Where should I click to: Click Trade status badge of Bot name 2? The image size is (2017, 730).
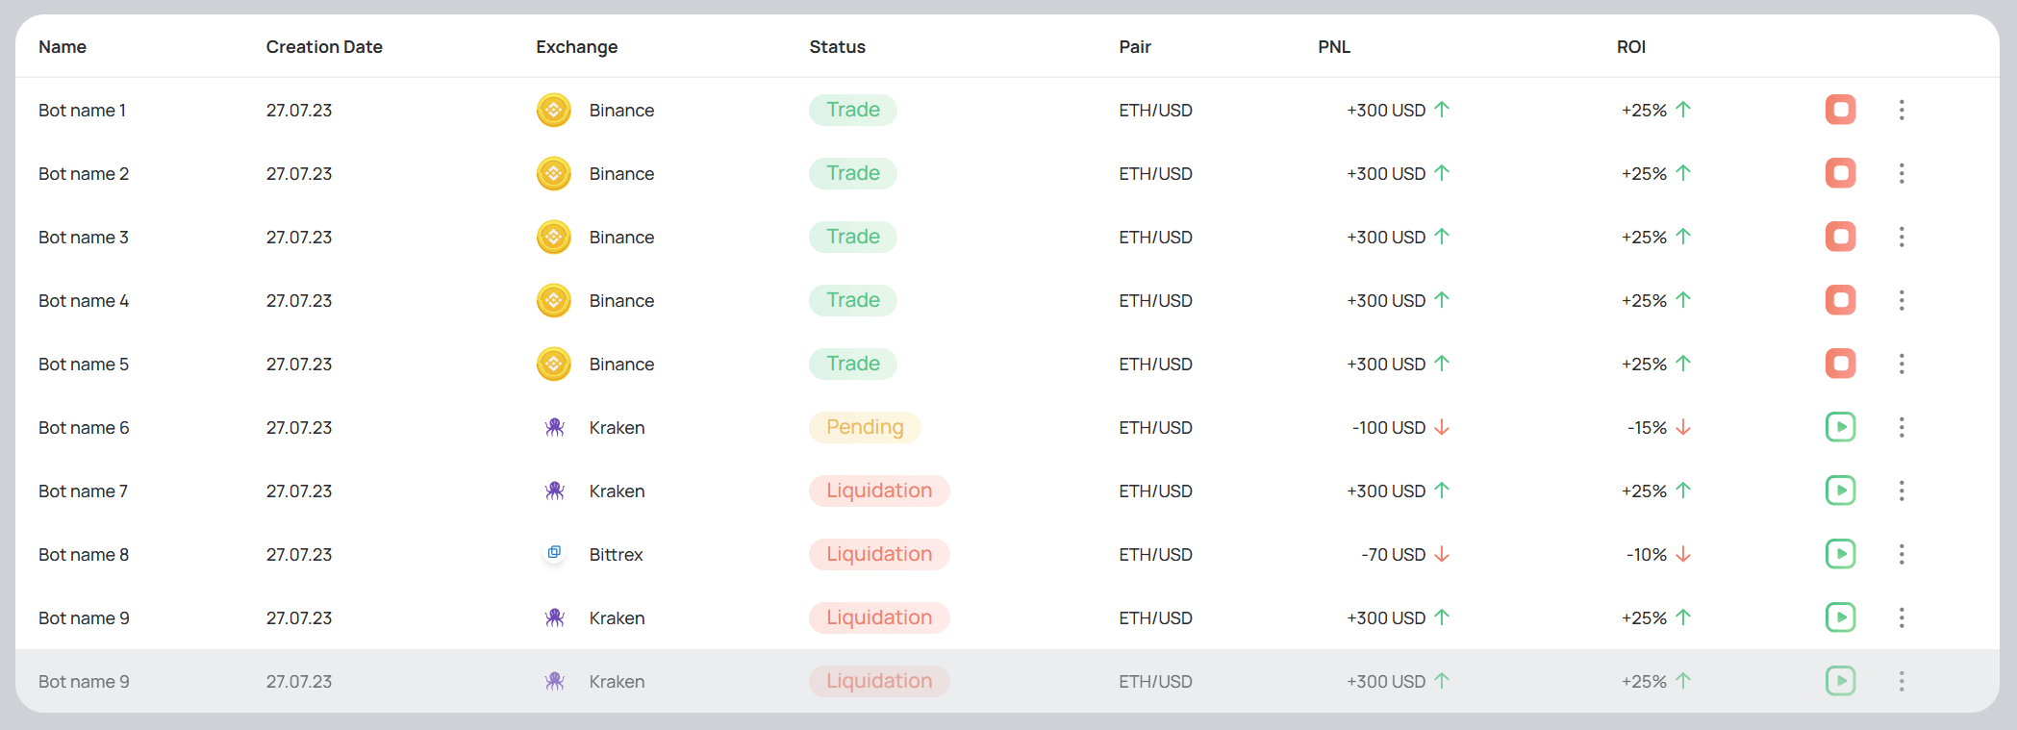853,173
